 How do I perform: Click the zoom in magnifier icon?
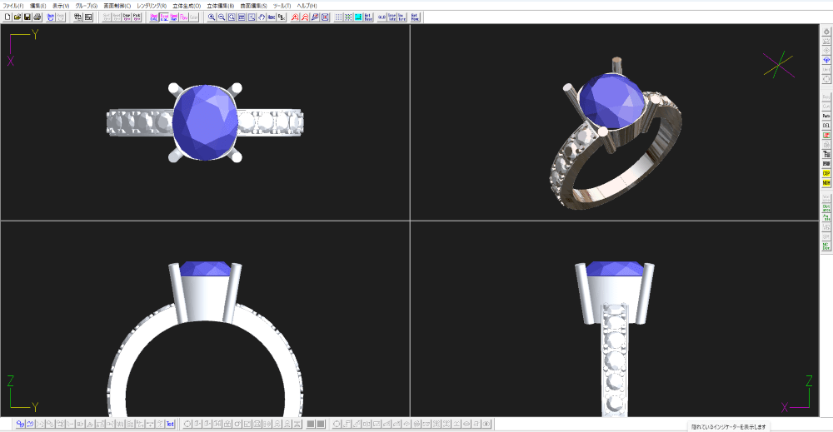212,17
